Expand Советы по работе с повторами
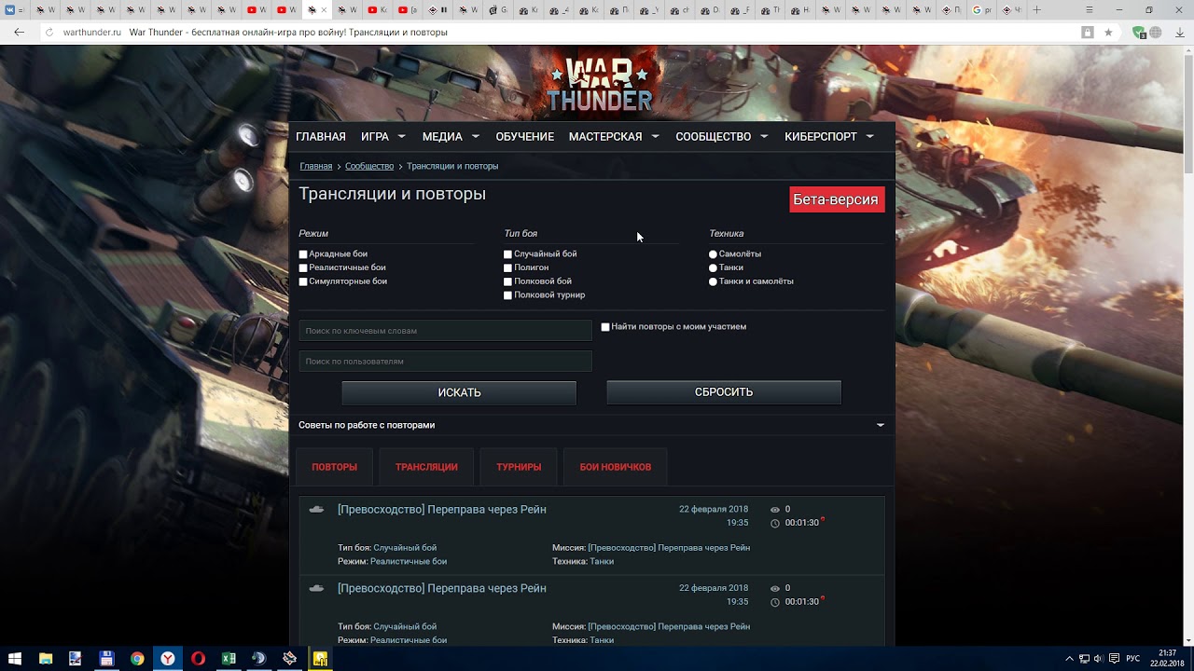1194x671 pixels. coord(591,425)
